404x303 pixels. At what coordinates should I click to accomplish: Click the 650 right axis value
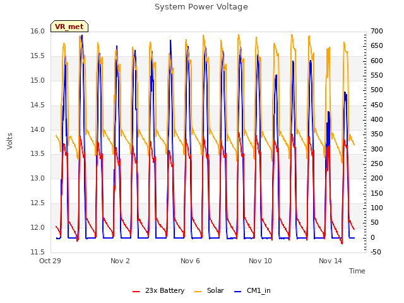(377, 46)
